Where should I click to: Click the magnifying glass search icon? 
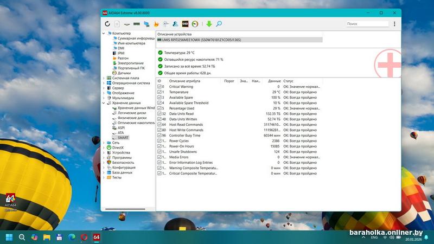point(219,24)
